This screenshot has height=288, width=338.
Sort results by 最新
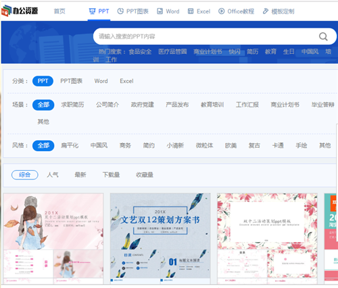[80, 175]
